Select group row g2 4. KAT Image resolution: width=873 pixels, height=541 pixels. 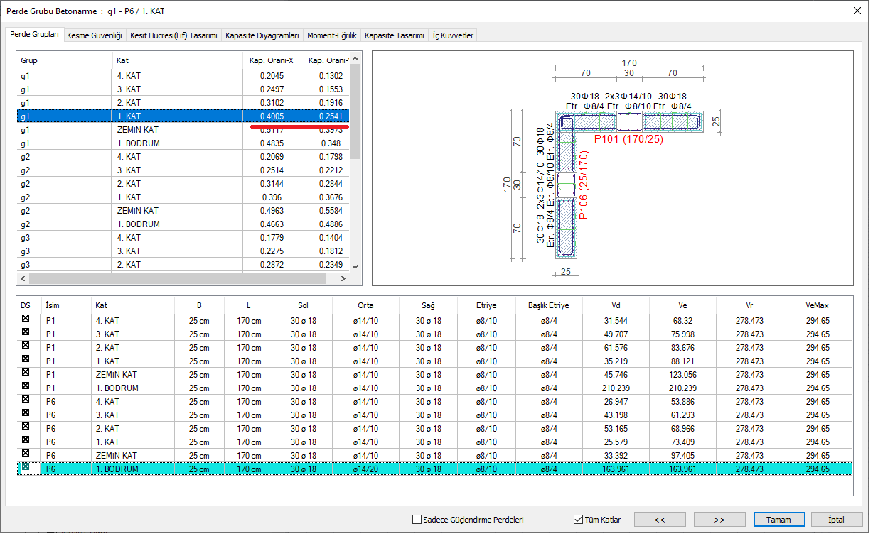click(x=183, y=156)
